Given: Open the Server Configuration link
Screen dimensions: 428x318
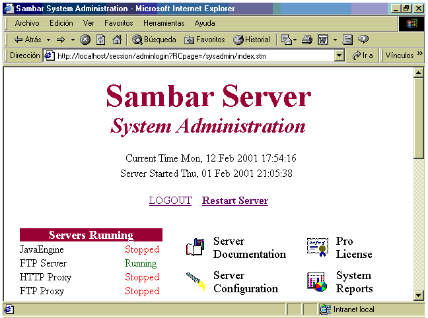Looking at the screenshot, I should point(246,282).
